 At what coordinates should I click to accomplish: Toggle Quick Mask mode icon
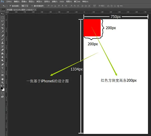[x=3, y=93]
